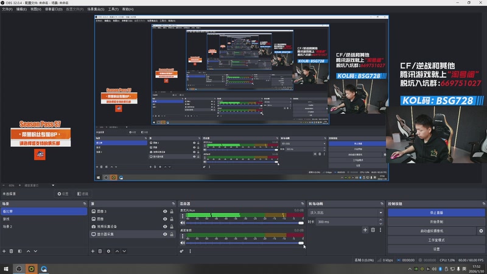Click the 开始录制 start recording button
The image size is (487, 274).
coord(436,222)
